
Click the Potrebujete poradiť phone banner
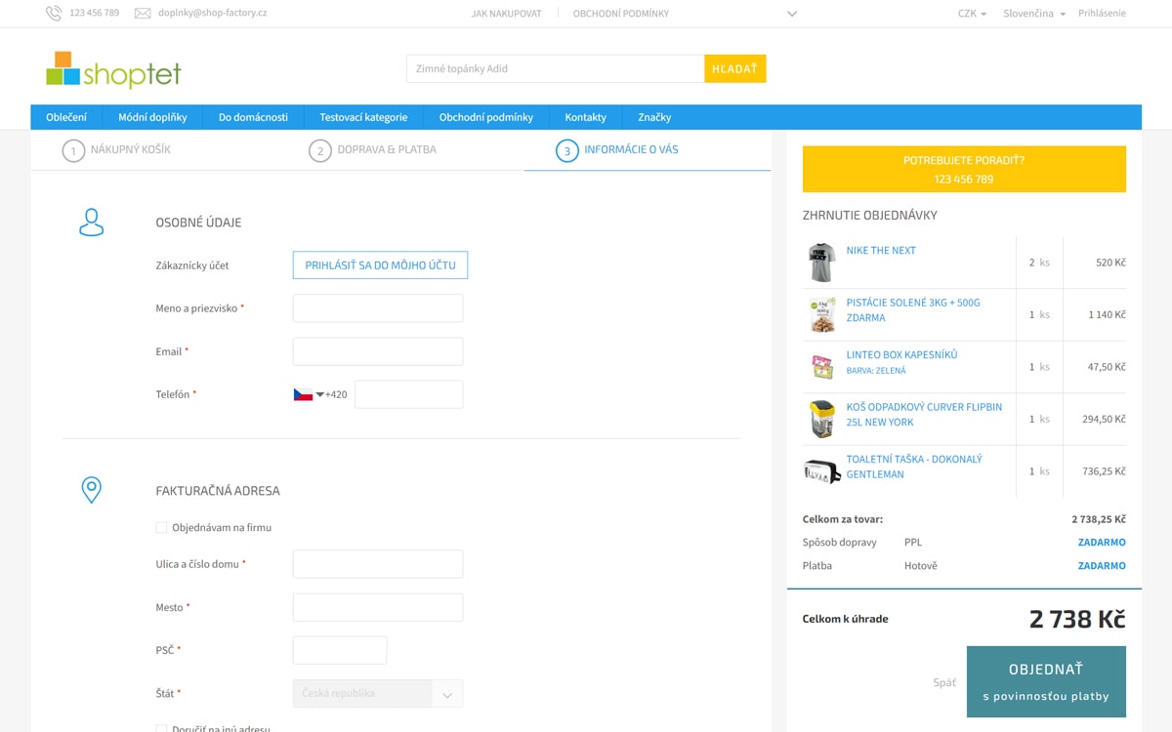click(964, 169)
